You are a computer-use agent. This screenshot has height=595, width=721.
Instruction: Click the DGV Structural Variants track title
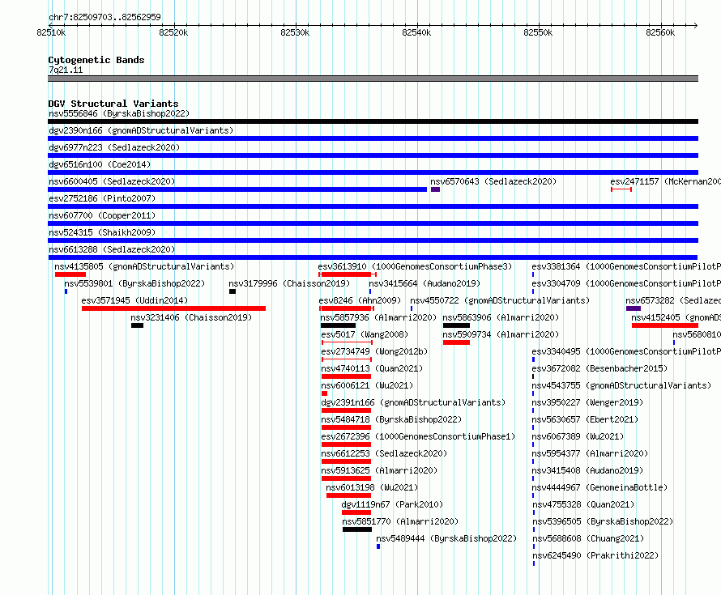(x=113, y=104)
